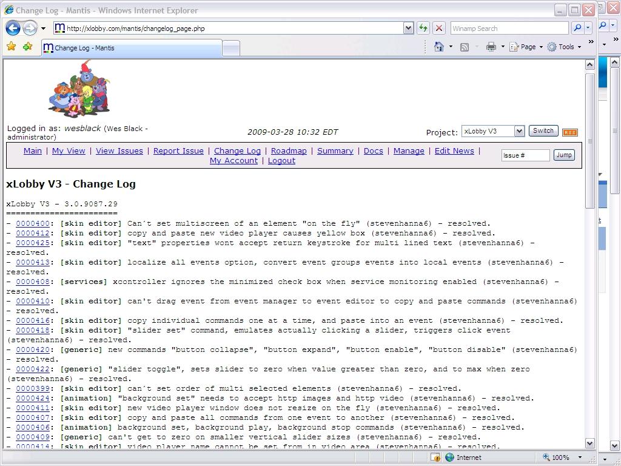Click the Issue # input field
Image resolution: width=621 pixels, height=466 pixels.
[x=526, y=155]
